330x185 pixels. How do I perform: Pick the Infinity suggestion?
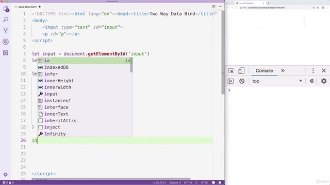pos(85,134)
